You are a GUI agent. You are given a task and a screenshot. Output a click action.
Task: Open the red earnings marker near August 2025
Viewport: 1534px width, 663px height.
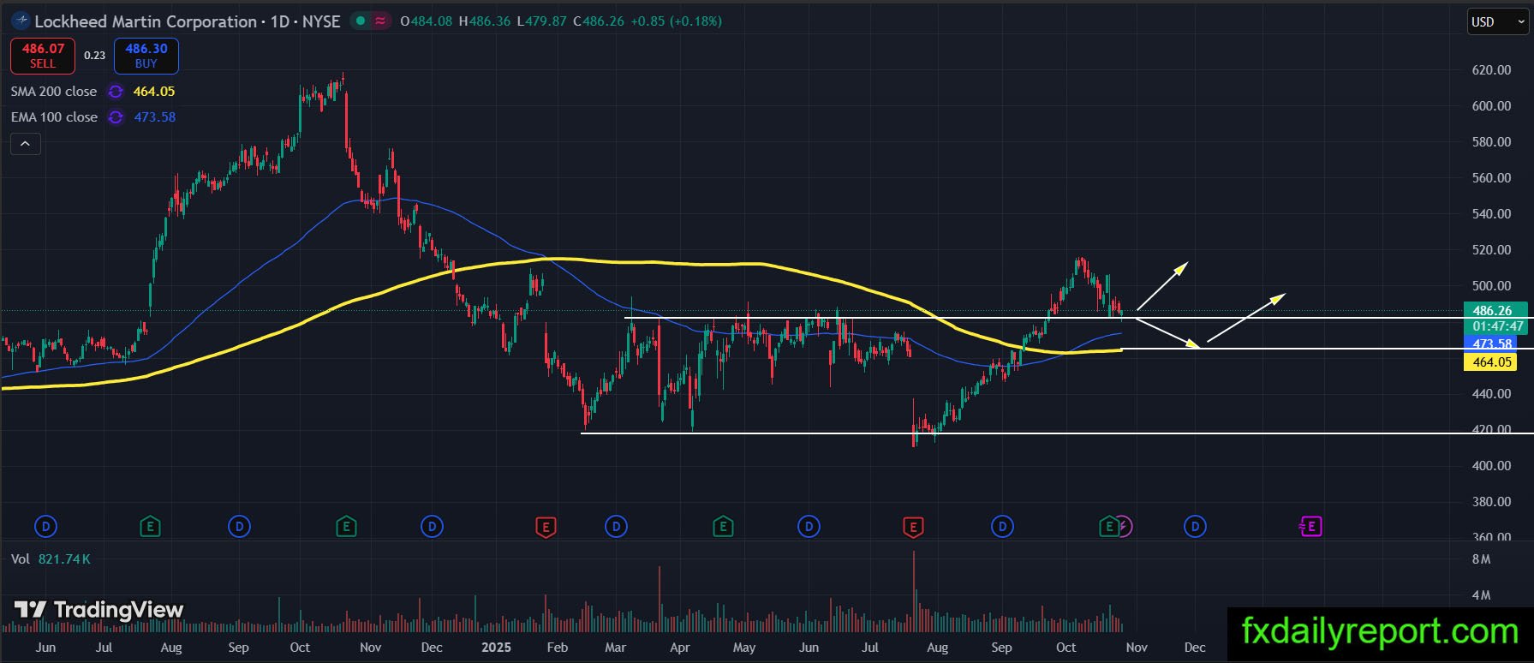pyautogui.click(x=913, y=526)
